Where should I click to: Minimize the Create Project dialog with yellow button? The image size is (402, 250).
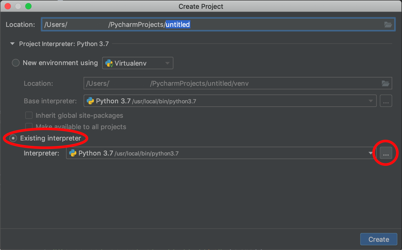pyautogui.click(x=18, y=6)
